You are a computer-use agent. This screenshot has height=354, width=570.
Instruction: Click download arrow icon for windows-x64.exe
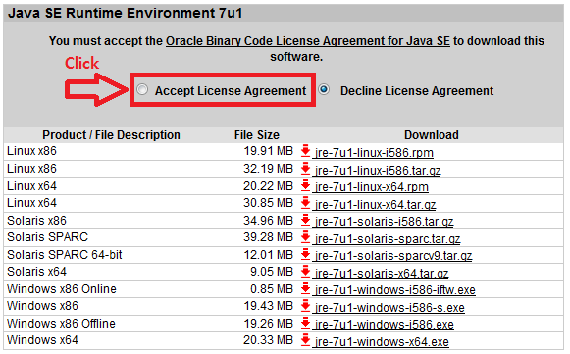[306, 340]
